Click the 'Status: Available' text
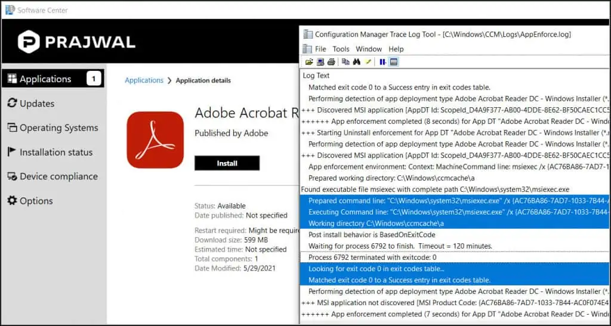 point(220,206)
